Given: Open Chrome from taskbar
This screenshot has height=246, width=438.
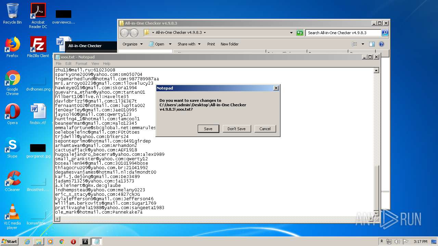Looking at the screenshot, I should point(62,242).
